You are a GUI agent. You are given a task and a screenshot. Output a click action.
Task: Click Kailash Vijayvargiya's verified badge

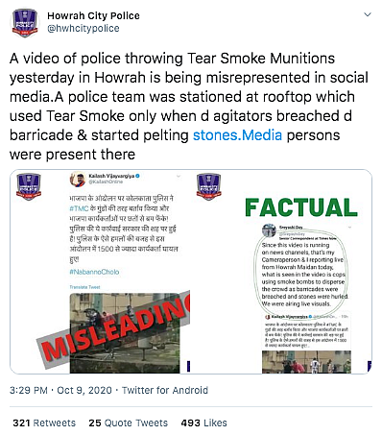138,176
